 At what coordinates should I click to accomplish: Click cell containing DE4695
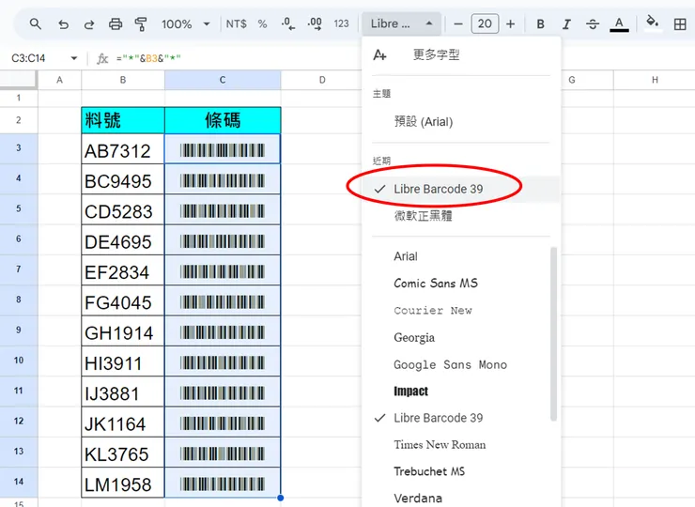tap(123, 239)
